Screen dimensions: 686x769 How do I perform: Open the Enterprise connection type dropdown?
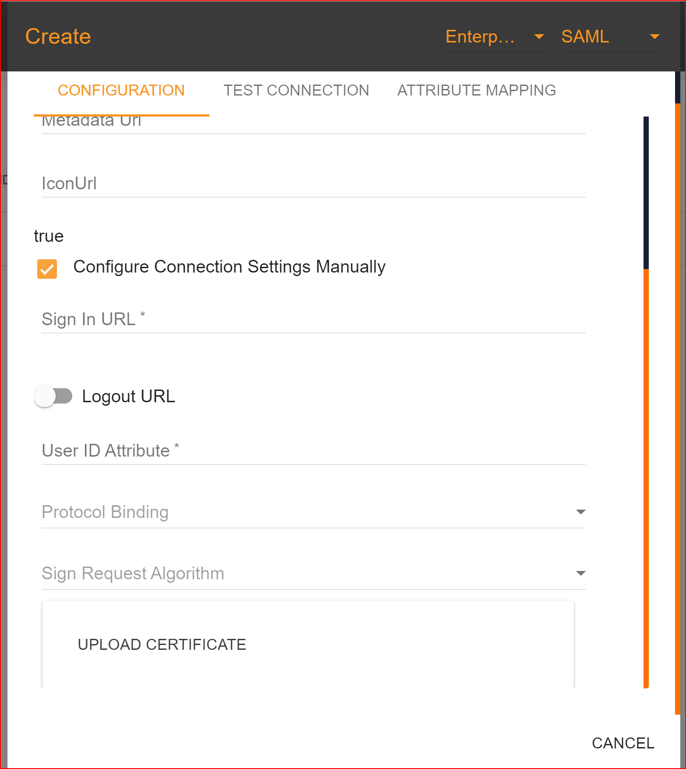pyautogui.click(x=495, y=37)
